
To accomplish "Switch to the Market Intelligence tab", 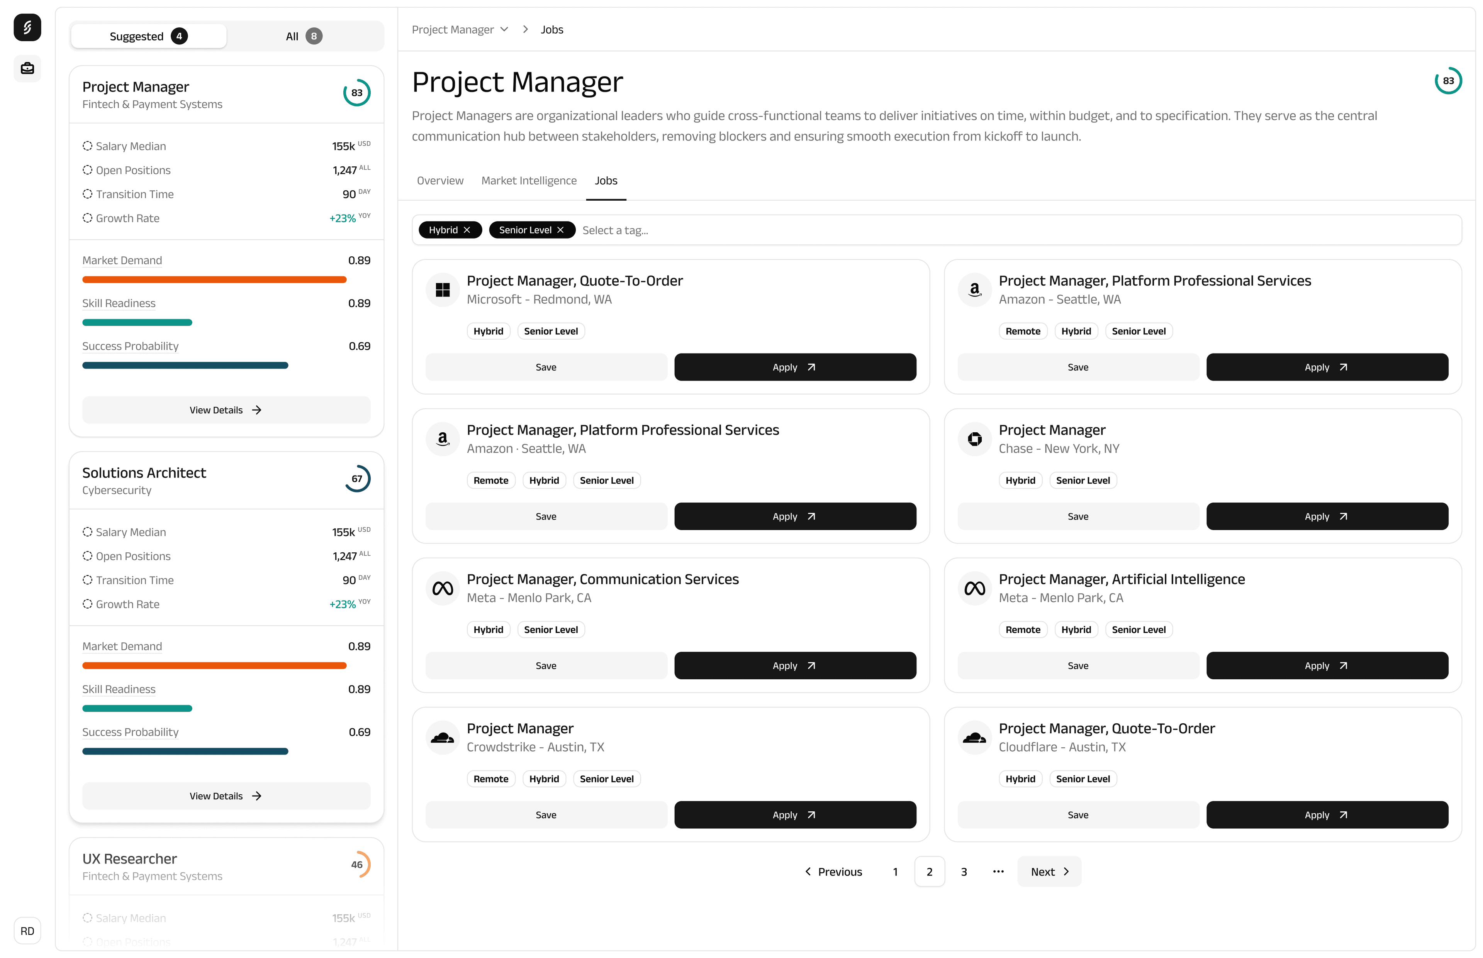I will pyautogui.click(x=529, y=180).
